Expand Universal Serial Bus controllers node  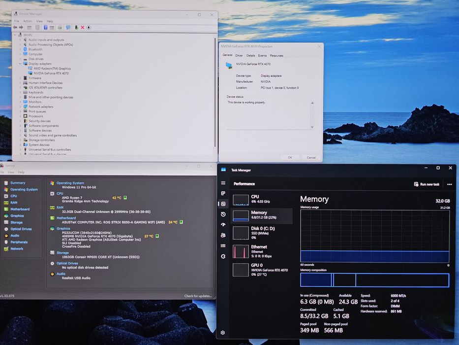[20, 150]
